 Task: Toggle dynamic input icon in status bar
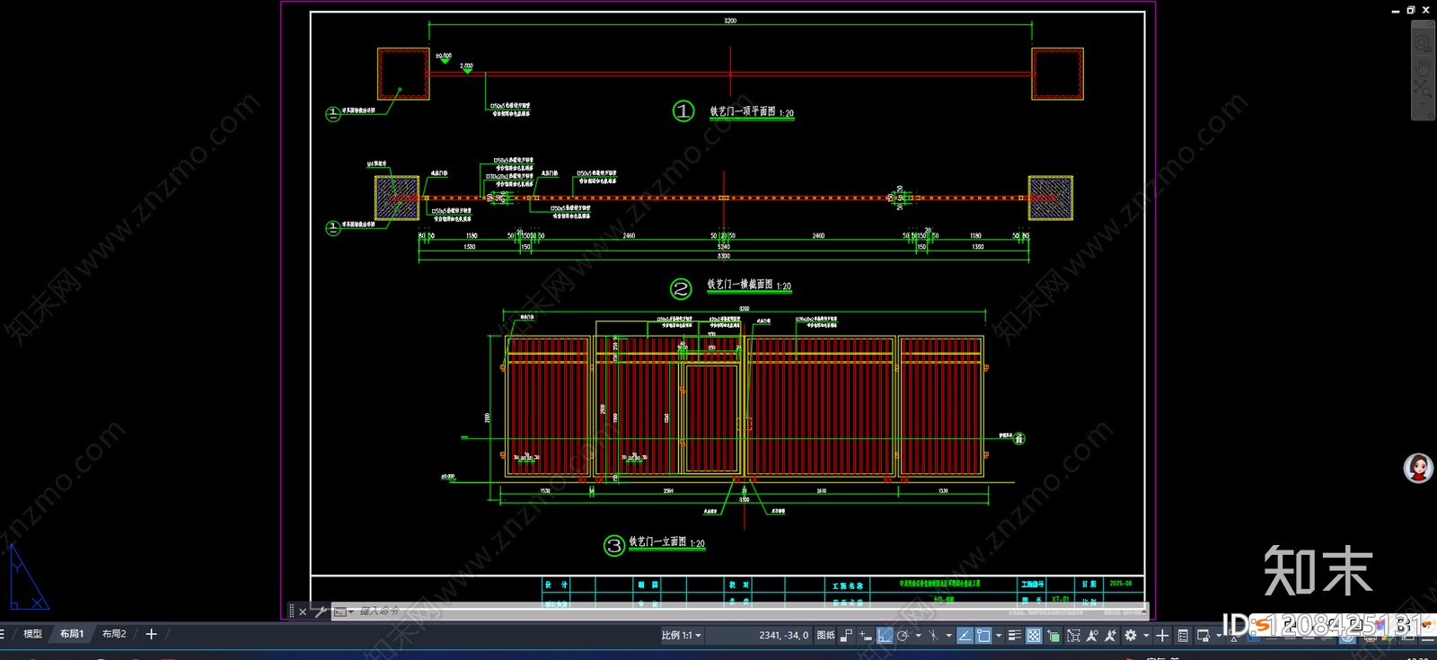click(866, 635)
